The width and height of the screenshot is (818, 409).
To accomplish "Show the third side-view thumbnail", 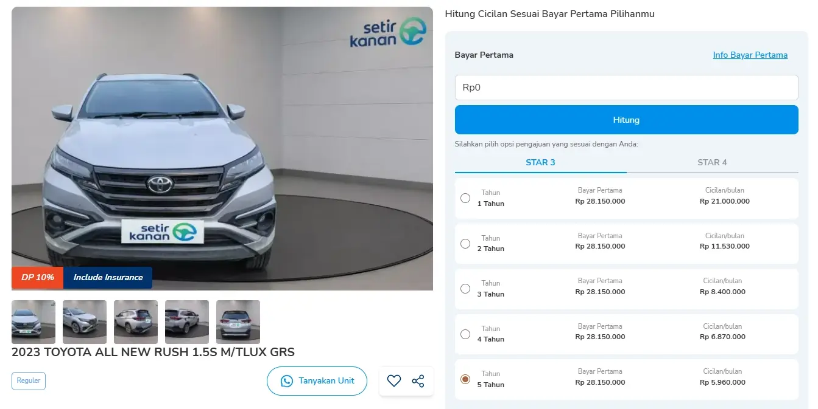I will point(136,321).
